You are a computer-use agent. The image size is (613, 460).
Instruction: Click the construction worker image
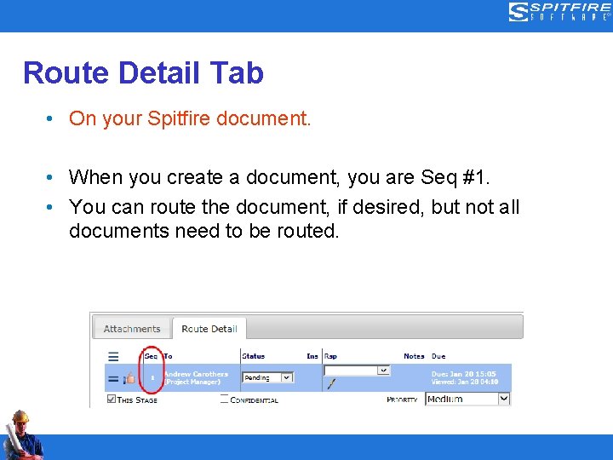tap(23, 434)
